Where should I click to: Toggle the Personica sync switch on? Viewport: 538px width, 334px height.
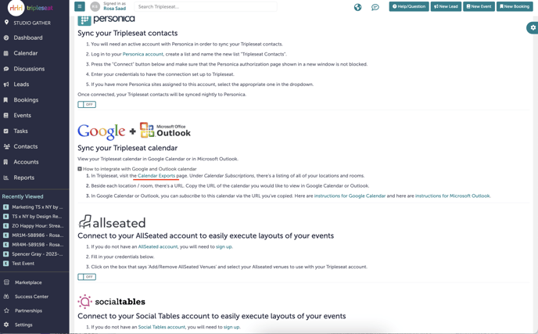coord(87,104)
